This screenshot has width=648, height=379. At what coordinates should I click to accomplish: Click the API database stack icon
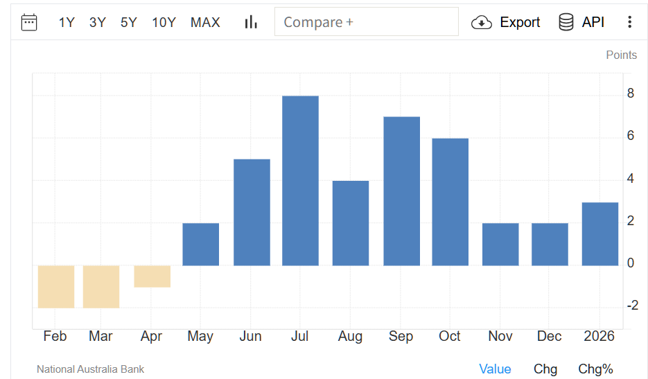pos(566,22)
